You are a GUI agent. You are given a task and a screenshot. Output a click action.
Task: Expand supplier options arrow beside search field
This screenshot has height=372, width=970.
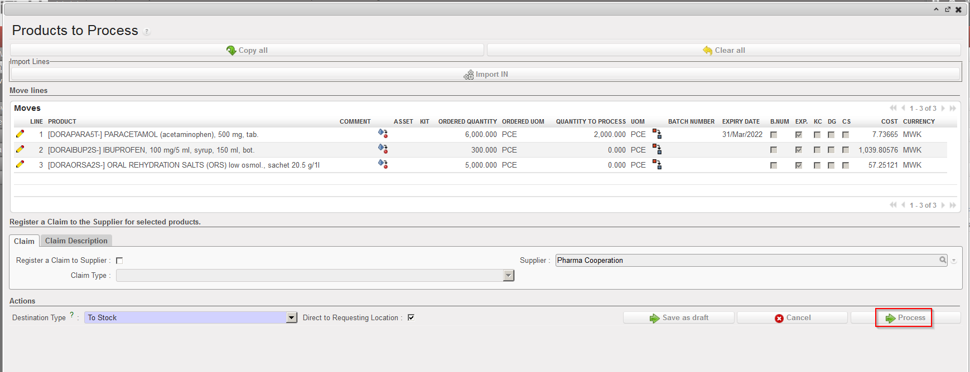coord(954,261)
